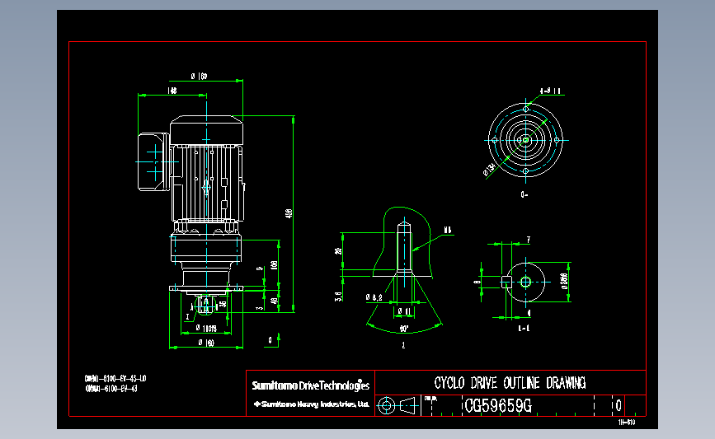Click the small text below the title block corner

tap(627, 423)
